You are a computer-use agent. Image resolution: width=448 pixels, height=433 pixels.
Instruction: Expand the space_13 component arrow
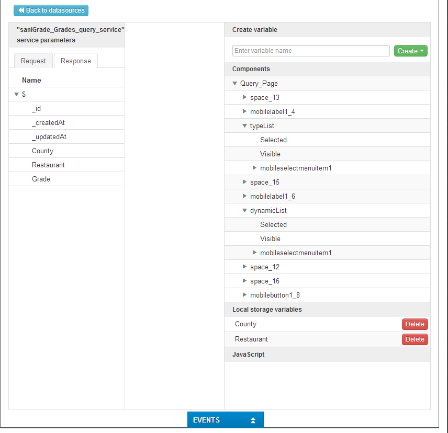point(244,97)
